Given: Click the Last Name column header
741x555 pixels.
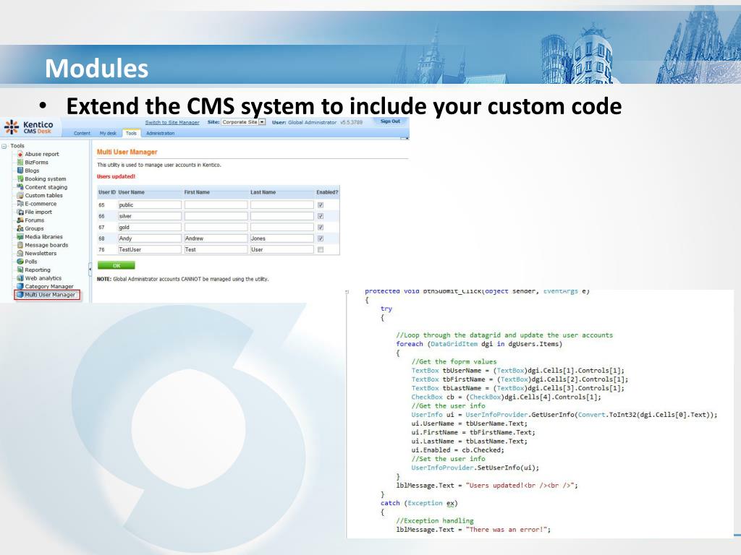Looking at the screenshot, I should pyautogui.click(x=263, y=192).
